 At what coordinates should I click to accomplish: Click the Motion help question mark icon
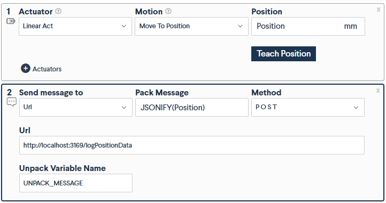pyautogui.click(x=168, y=11)
